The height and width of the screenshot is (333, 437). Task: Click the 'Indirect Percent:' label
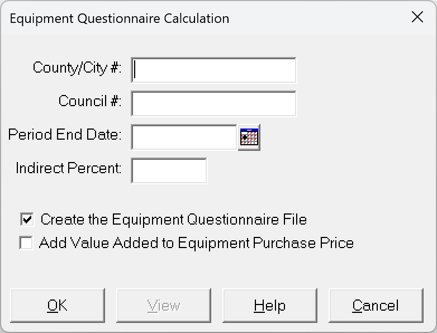pyautogui.click(x=68, y=168)
